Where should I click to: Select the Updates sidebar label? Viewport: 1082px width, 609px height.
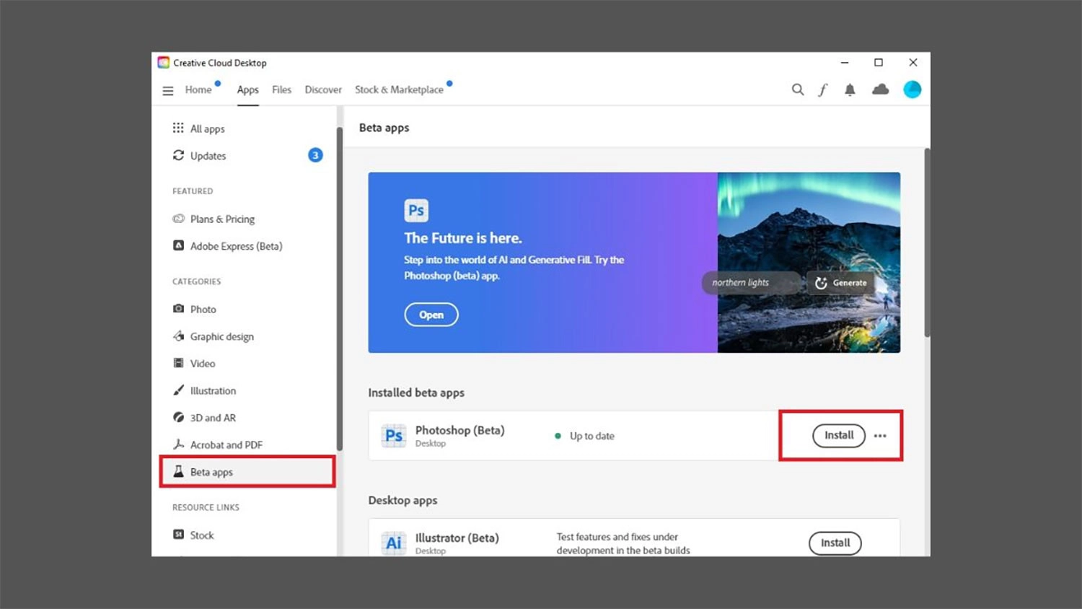(208, 156)
